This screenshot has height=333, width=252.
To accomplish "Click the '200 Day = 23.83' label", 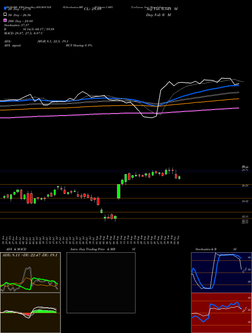I will [x=20, y=21].
